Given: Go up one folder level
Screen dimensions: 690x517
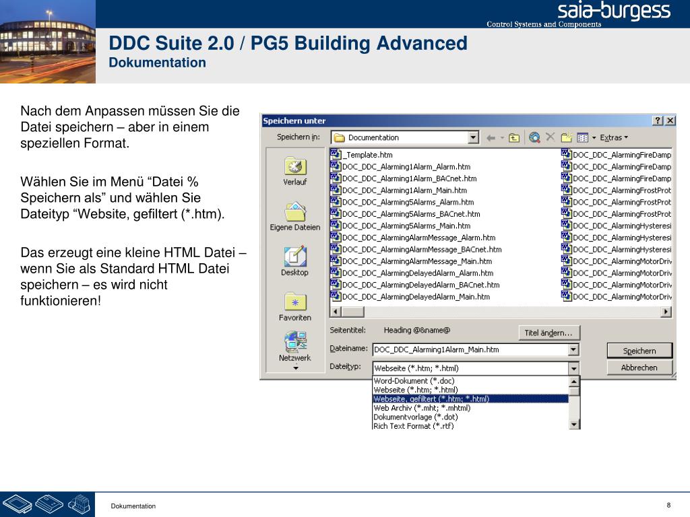Looking at the screenshot, I should [x=514, y=138].
